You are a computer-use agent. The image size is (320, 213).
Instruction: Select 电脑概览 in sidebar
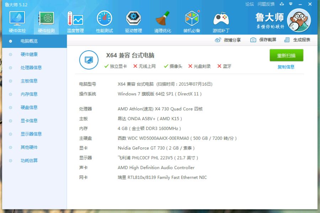[34, 41]
